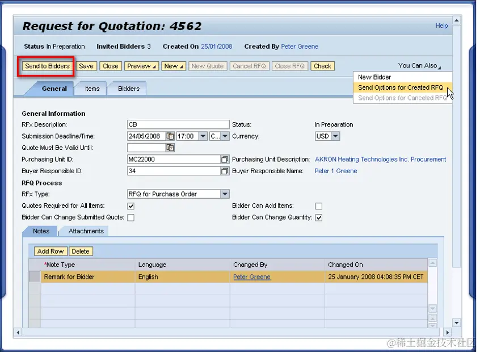Click the RFx Description field

pos(178,124)
